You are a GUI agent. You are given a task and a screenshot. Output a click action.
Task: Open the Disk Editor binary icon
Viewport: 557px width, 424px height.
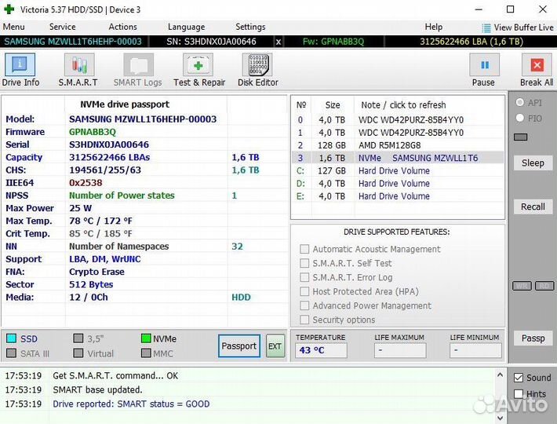coord(257,64)
